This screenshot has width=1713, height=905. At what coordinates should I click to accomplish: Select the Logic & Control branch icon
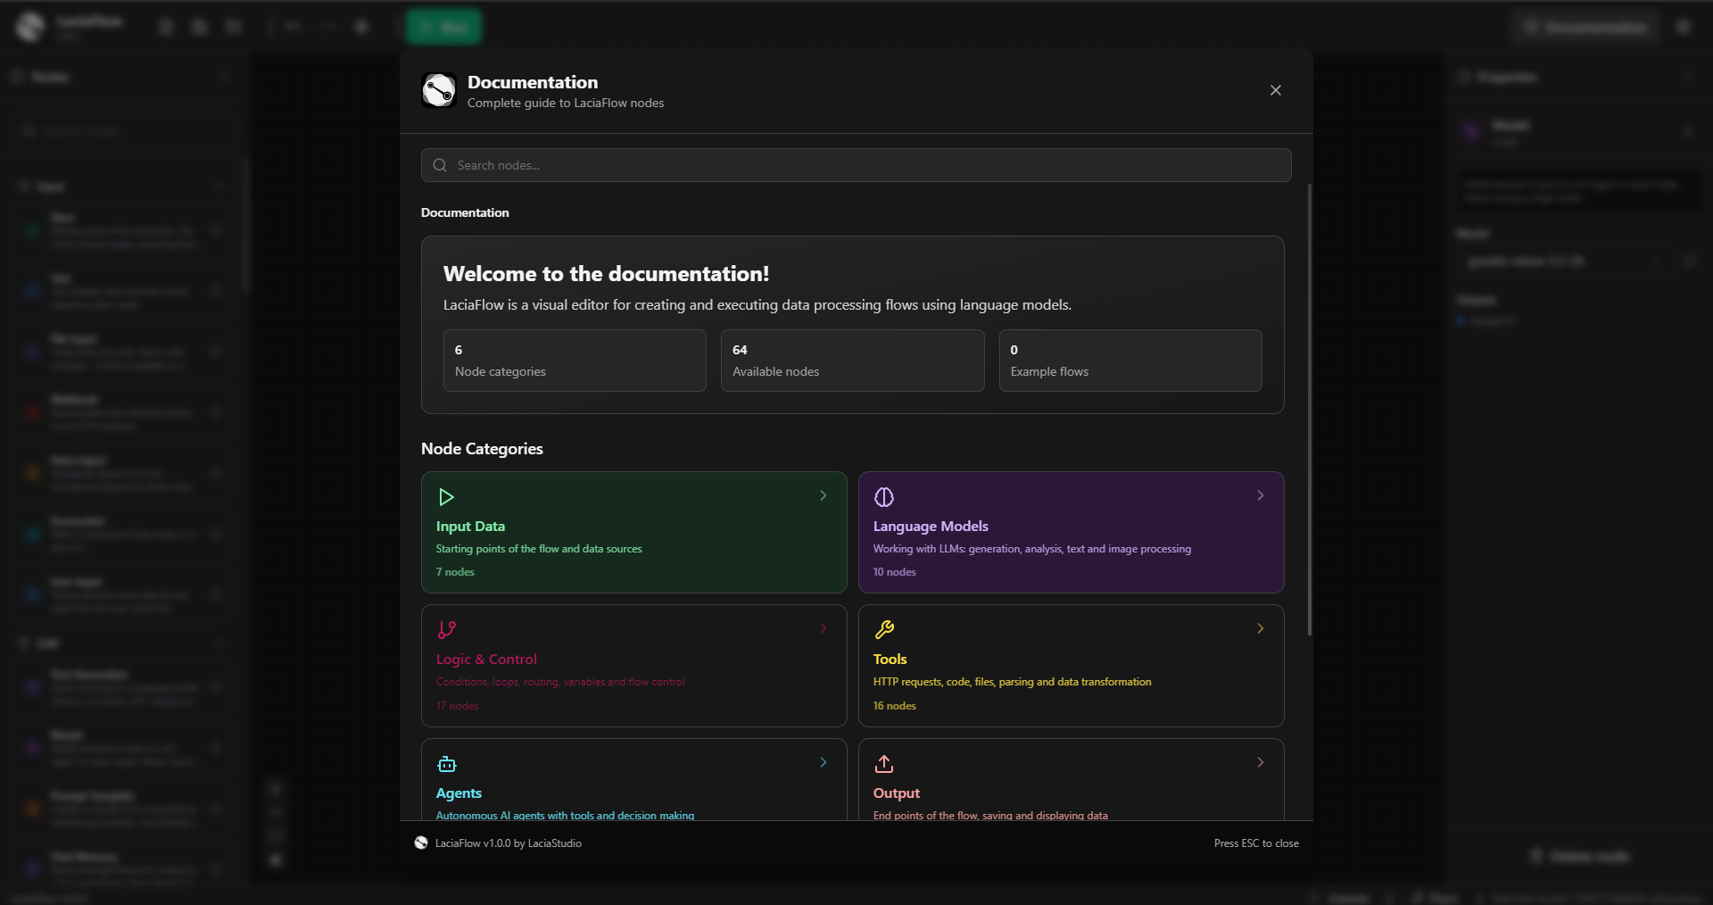(x=447, y=630)
